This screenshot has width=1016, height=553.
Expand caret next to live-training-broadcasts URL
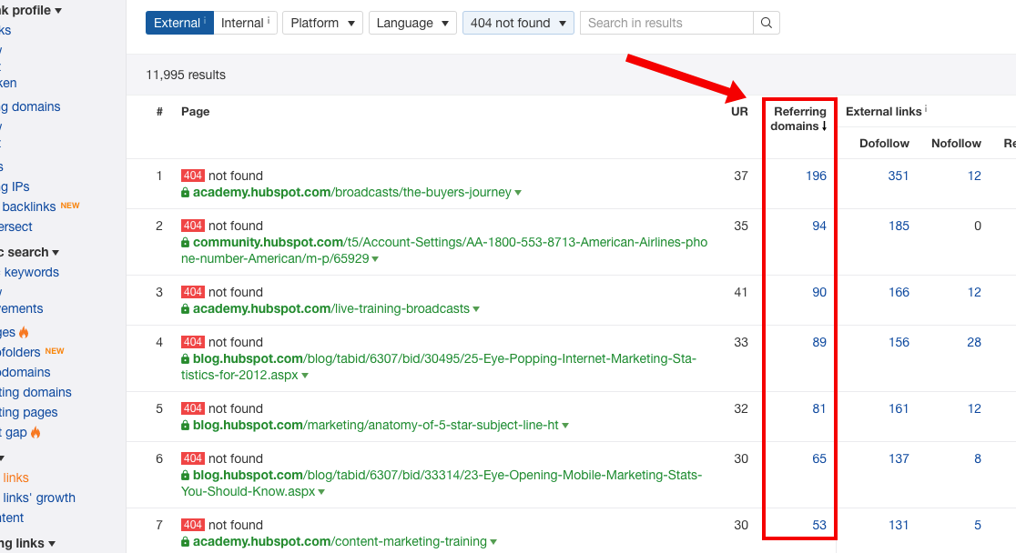476,309
